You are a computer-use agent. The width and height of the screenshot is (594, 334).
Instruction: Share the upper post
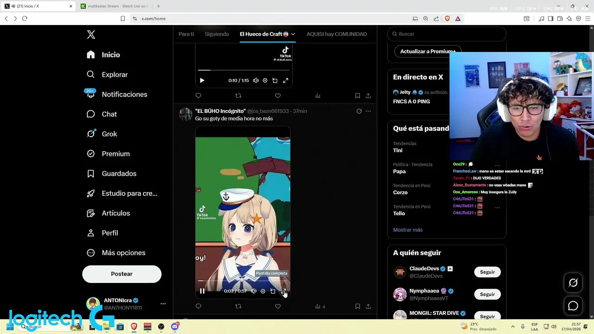tap(368, 96)
